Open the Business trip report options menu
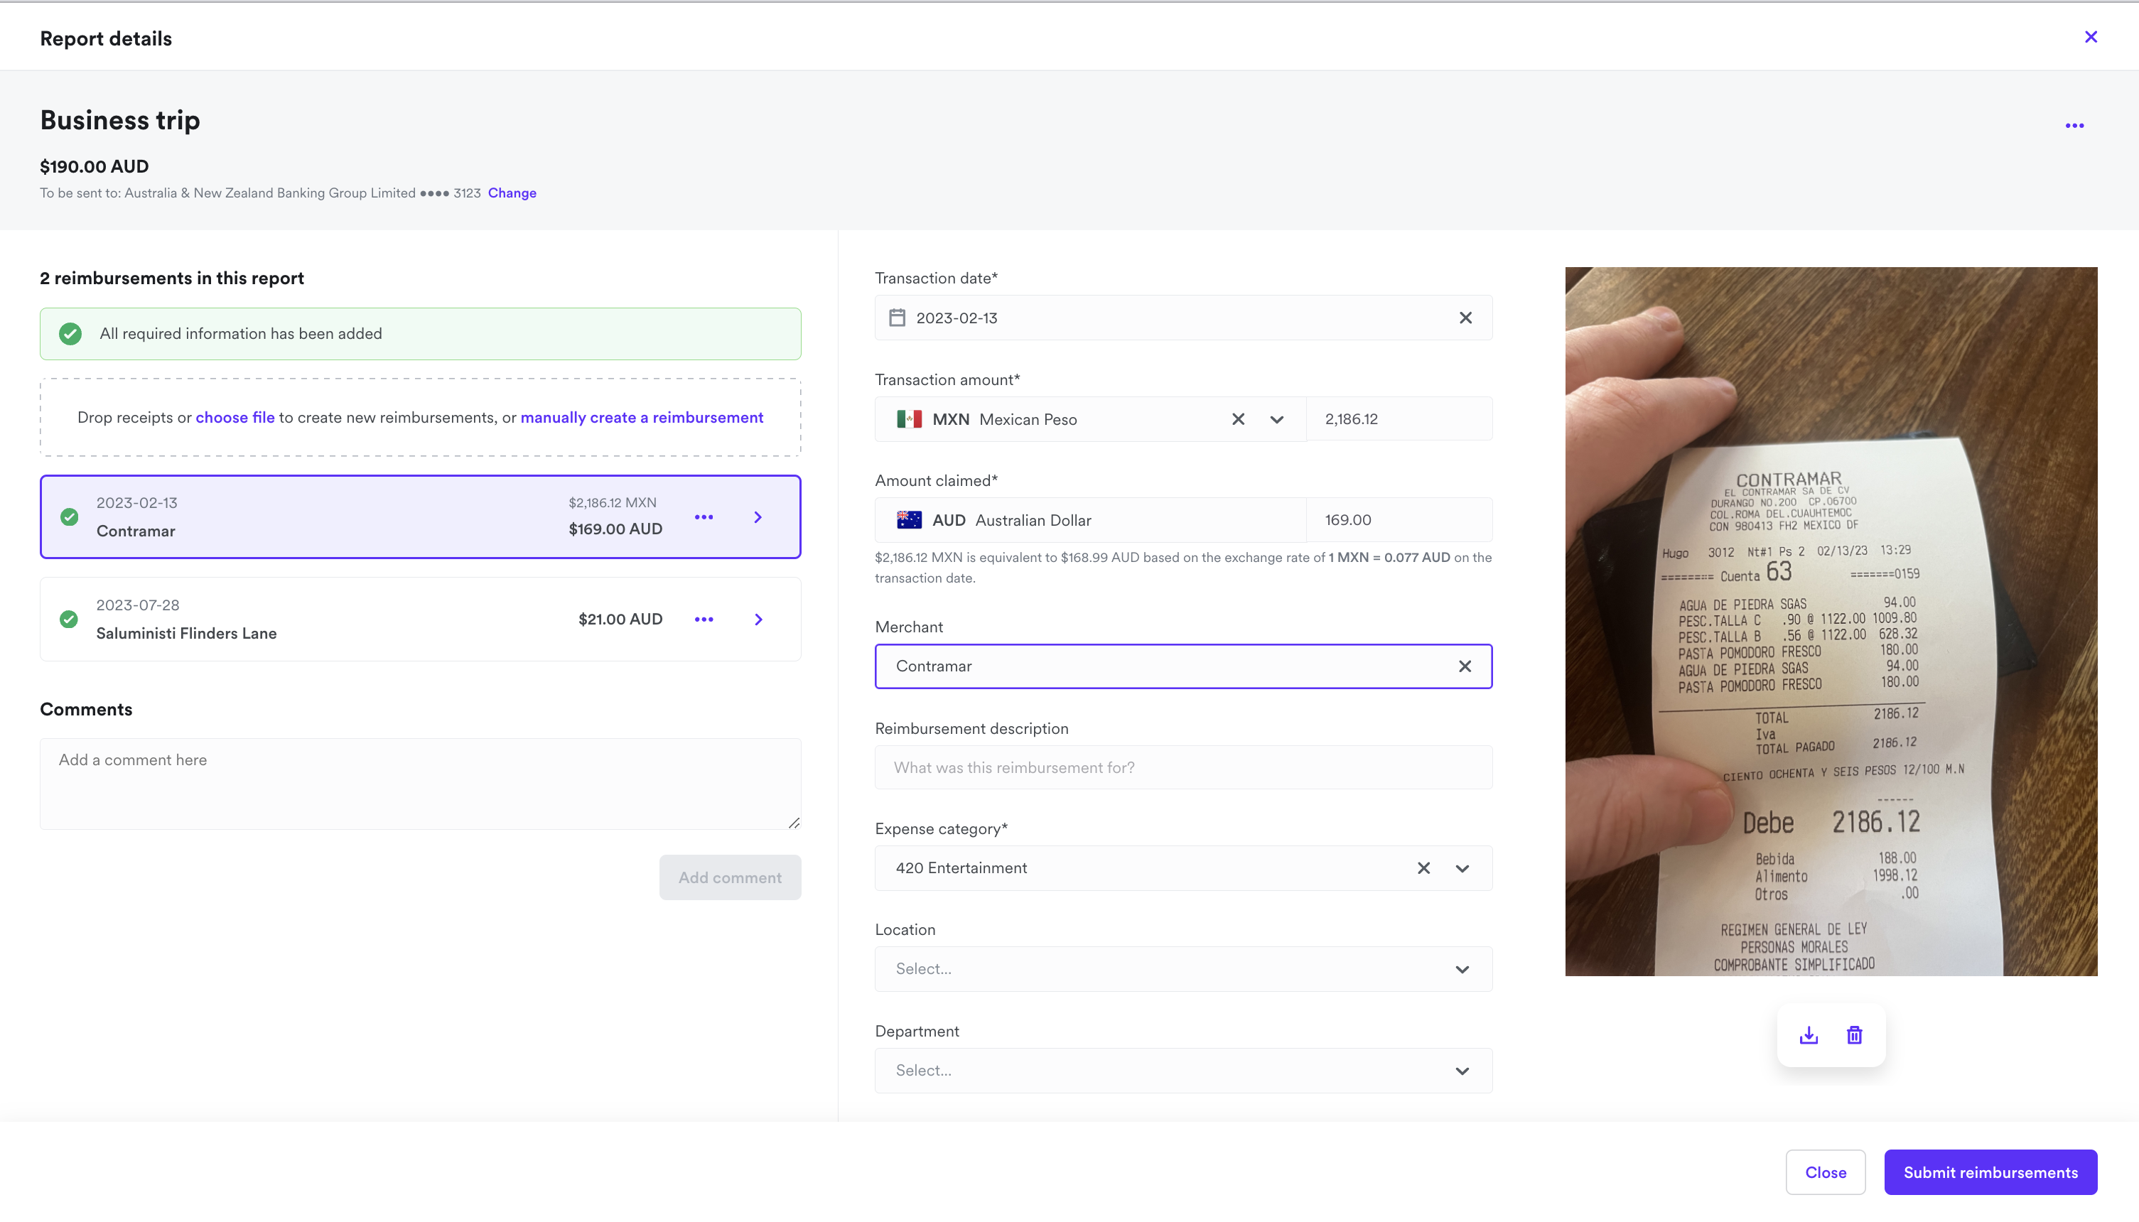This screenshot has width=2139, height=1222. (x=2074, y=126)
